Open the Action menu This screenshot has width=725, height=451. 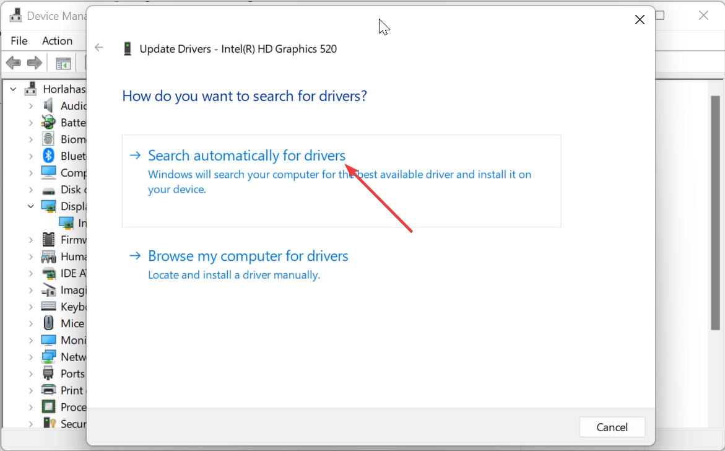tap(56, 40)
